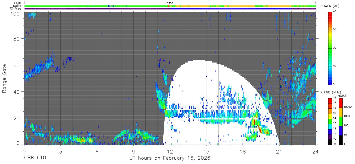Click the 'Range Gate' y-axis title

5,79
